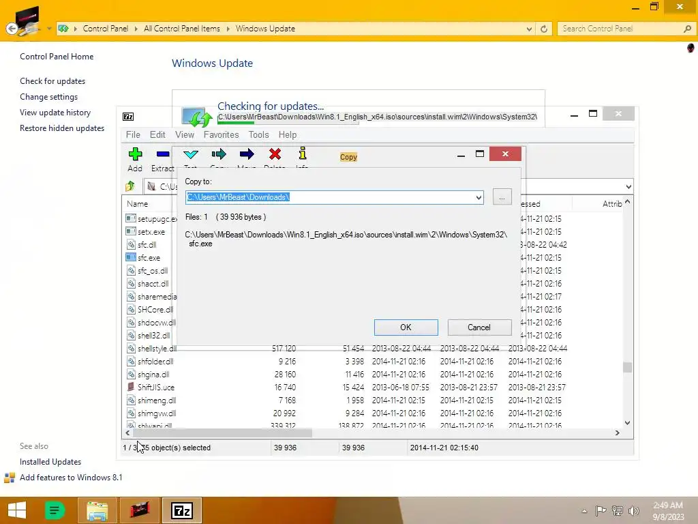Viewport: 698px width, 524px height.
Task: Show hidden tray icons arrow
Action: [x=584, y=511]
